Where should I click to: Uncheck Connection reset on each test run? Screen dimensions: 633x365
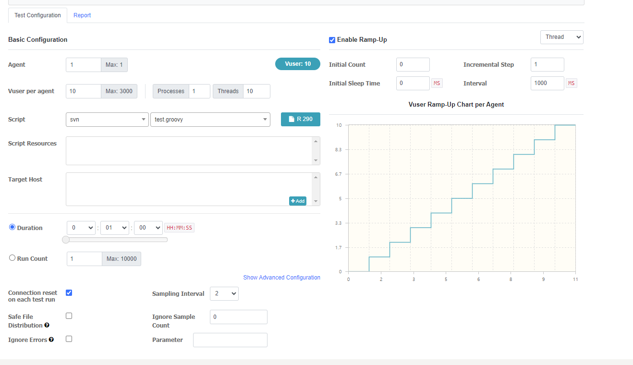pyautogui.click(x=69, y=293)
